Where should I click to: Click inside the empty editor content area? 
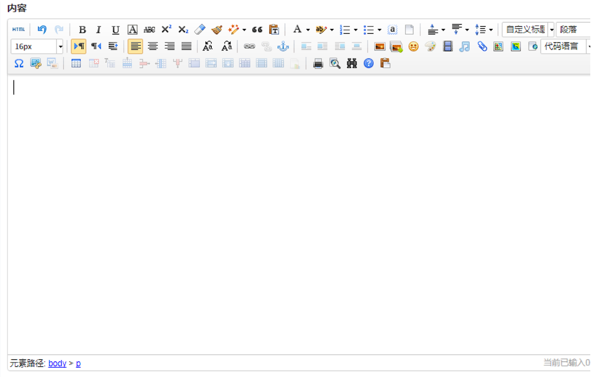pos(295,215)
